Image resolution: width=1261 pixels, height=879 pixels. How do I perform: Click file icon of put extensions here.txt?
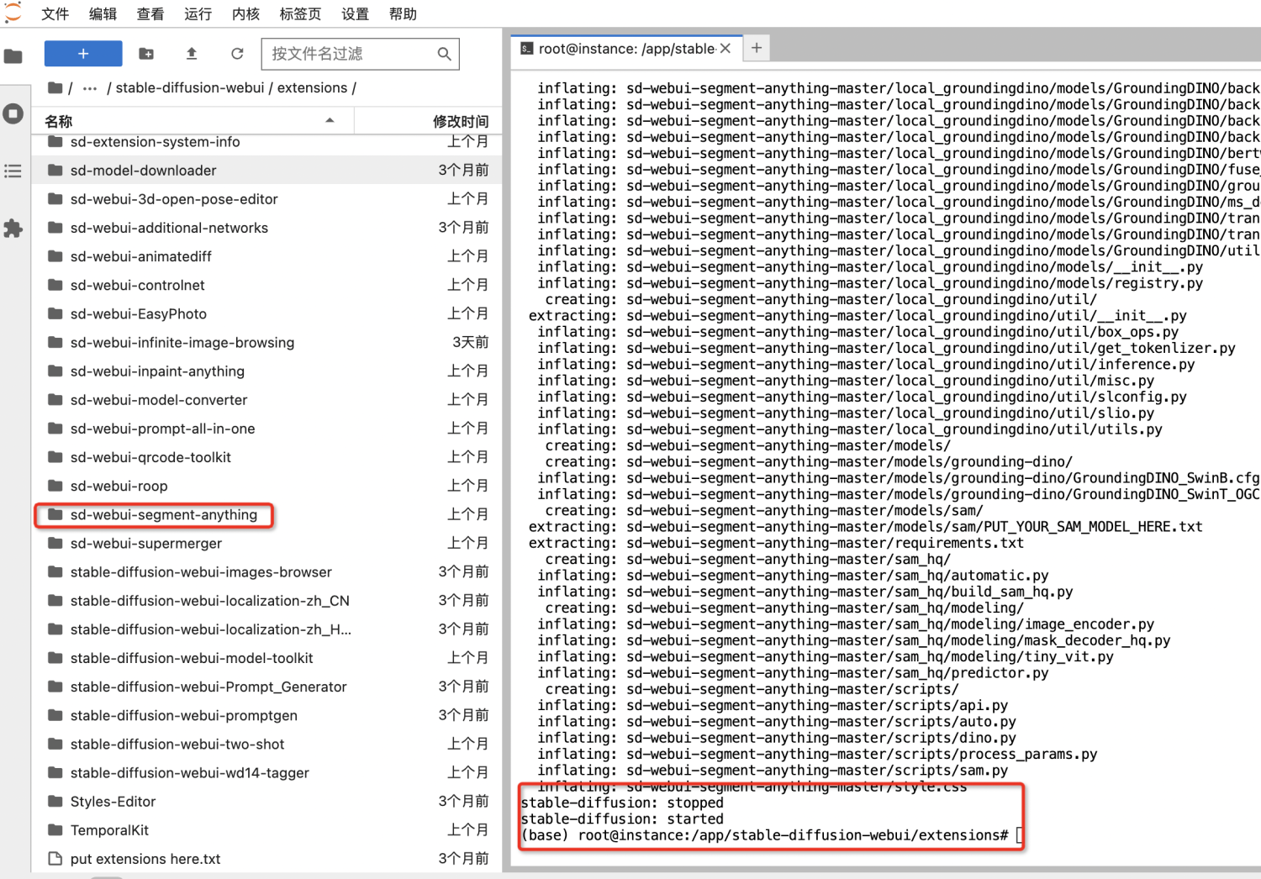tap(55, 859)
